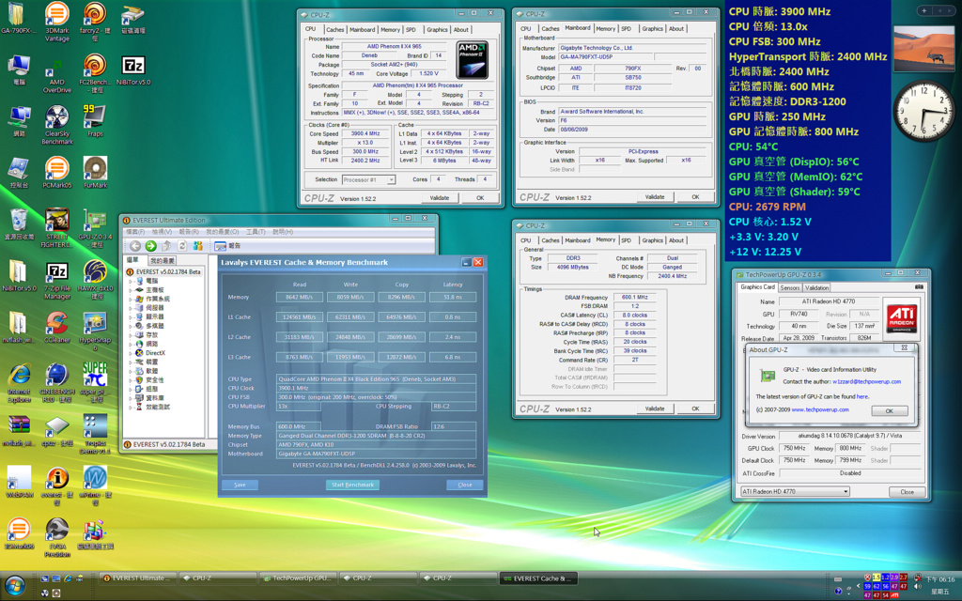
Task: Open the Processor #1 selection dropdown in CPU-Z
Action: [x=368, y=179]
